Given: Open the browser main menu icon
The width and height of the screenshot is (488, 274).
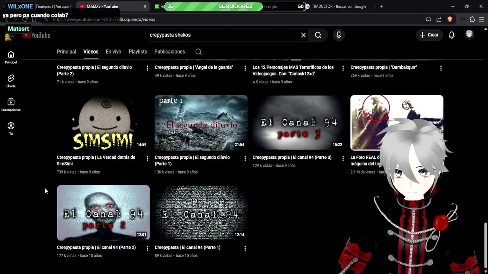Looking at the screenshot, I should point(482,19).
